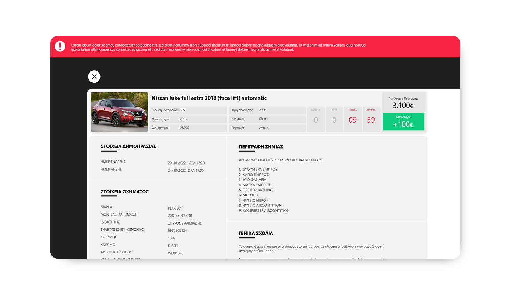Screen dimensions: 511x295
Task: Click the highest offer 3.100€ value
Action: (403, 106)
